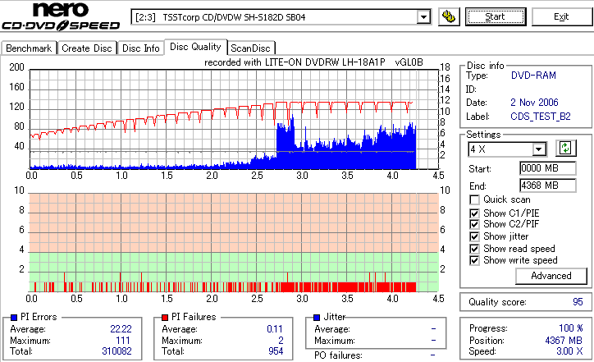This screenshot has width=594, height=362.
Task: Click the Exit button
Action: tap(561, 17)
